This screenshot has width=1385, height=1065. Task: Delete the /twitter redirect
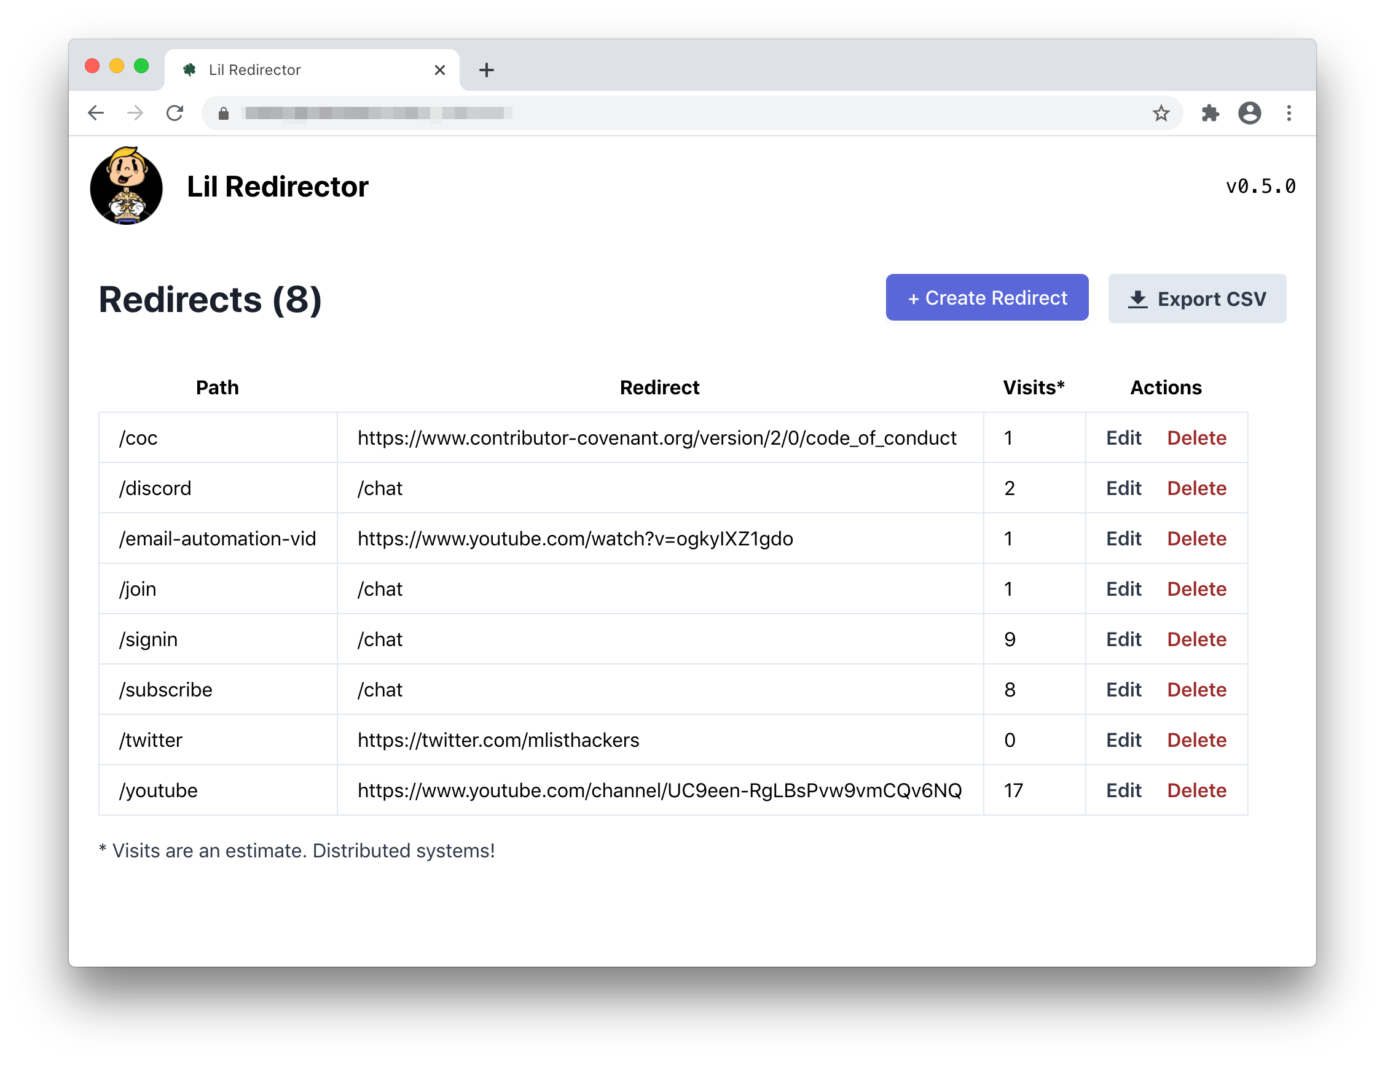[x=1196, y=740]
